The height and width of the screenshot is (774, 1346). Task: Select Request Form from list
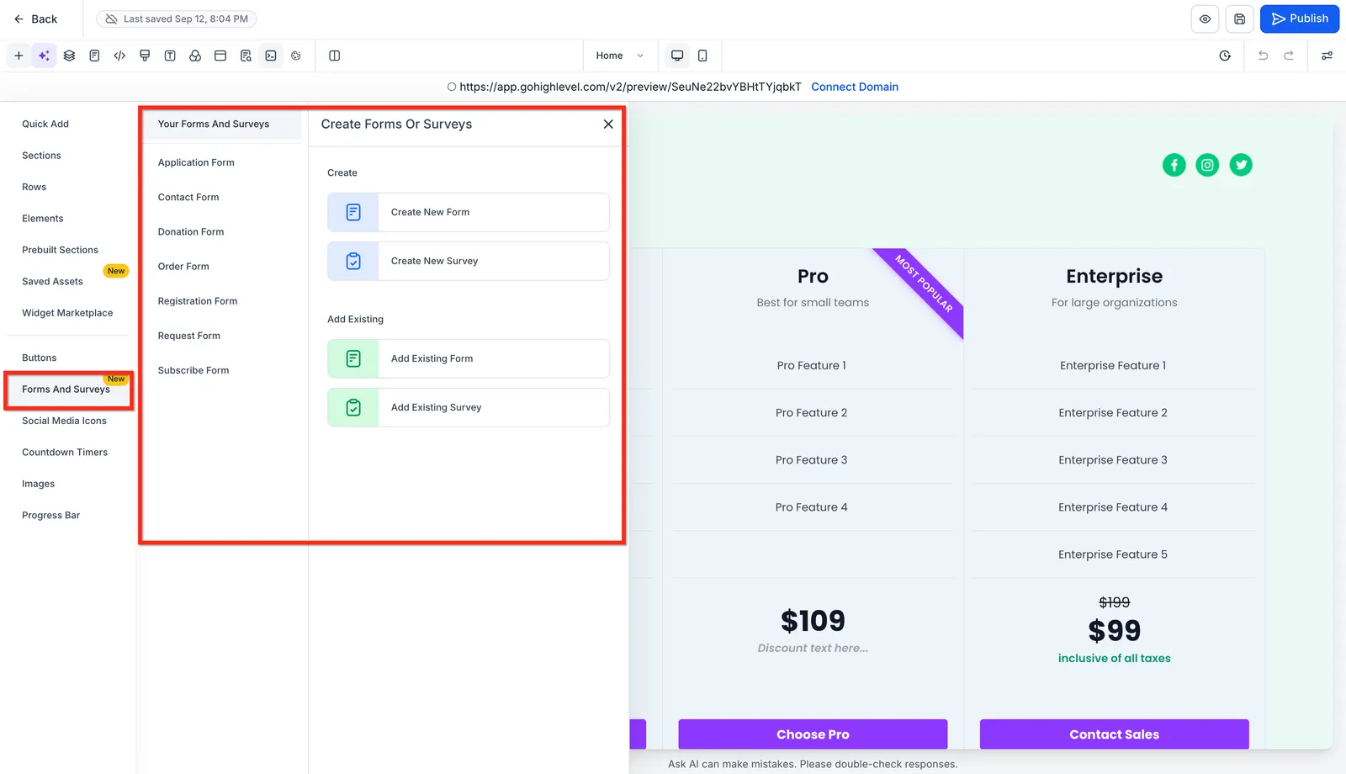coord(189,335)
